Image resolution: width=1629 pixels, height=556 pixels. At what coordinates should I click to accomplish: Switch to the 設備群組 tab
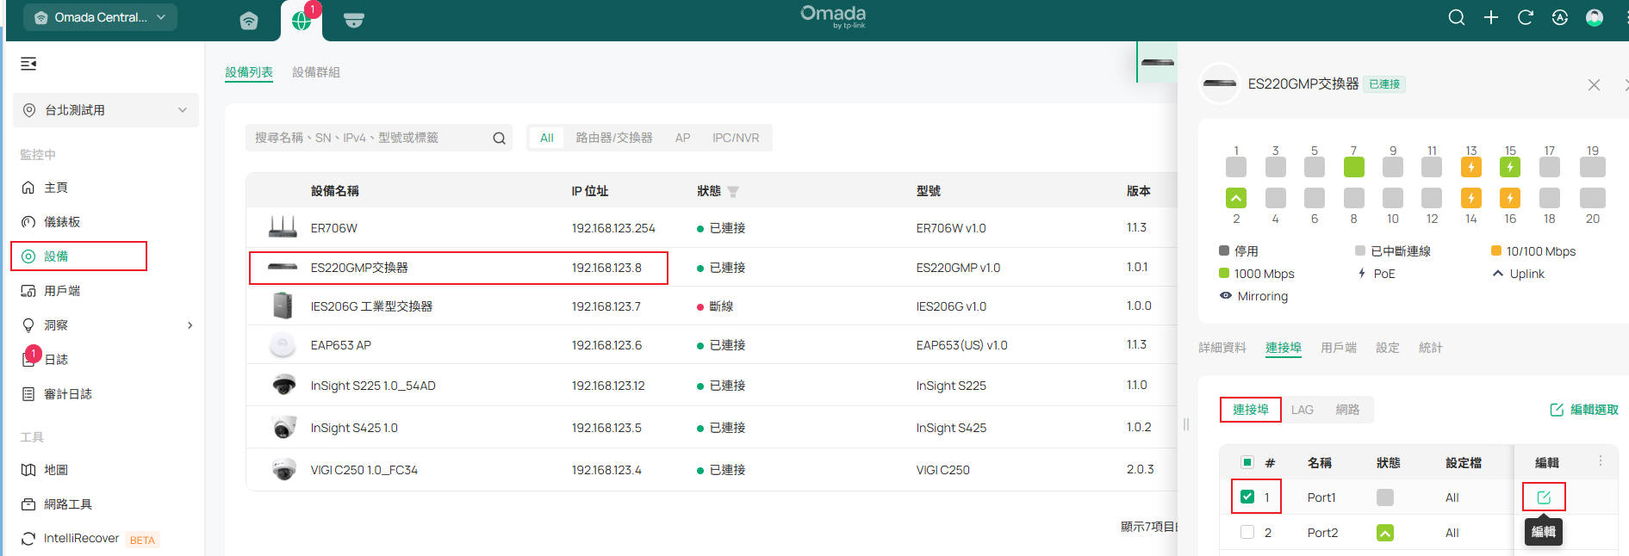[316, 72]
